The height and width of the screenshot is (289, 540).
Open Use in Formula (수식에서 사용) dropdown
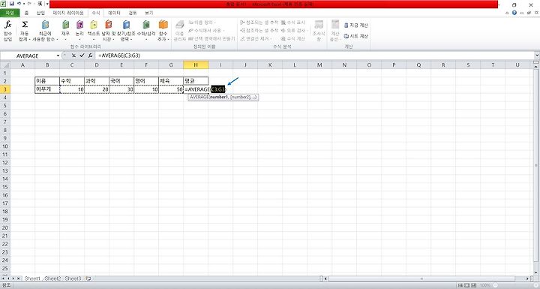click(207, 30)
